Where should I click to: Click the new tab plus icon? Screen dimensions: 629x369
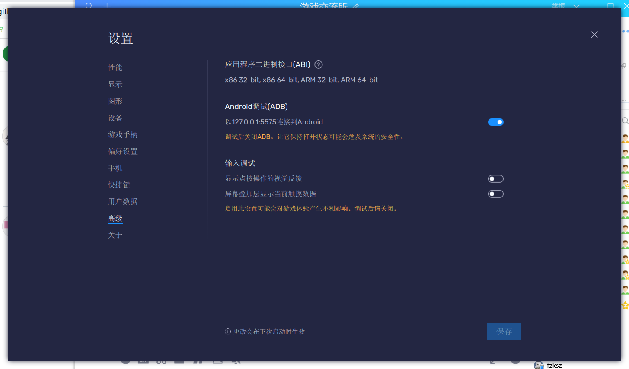point(106,6)
